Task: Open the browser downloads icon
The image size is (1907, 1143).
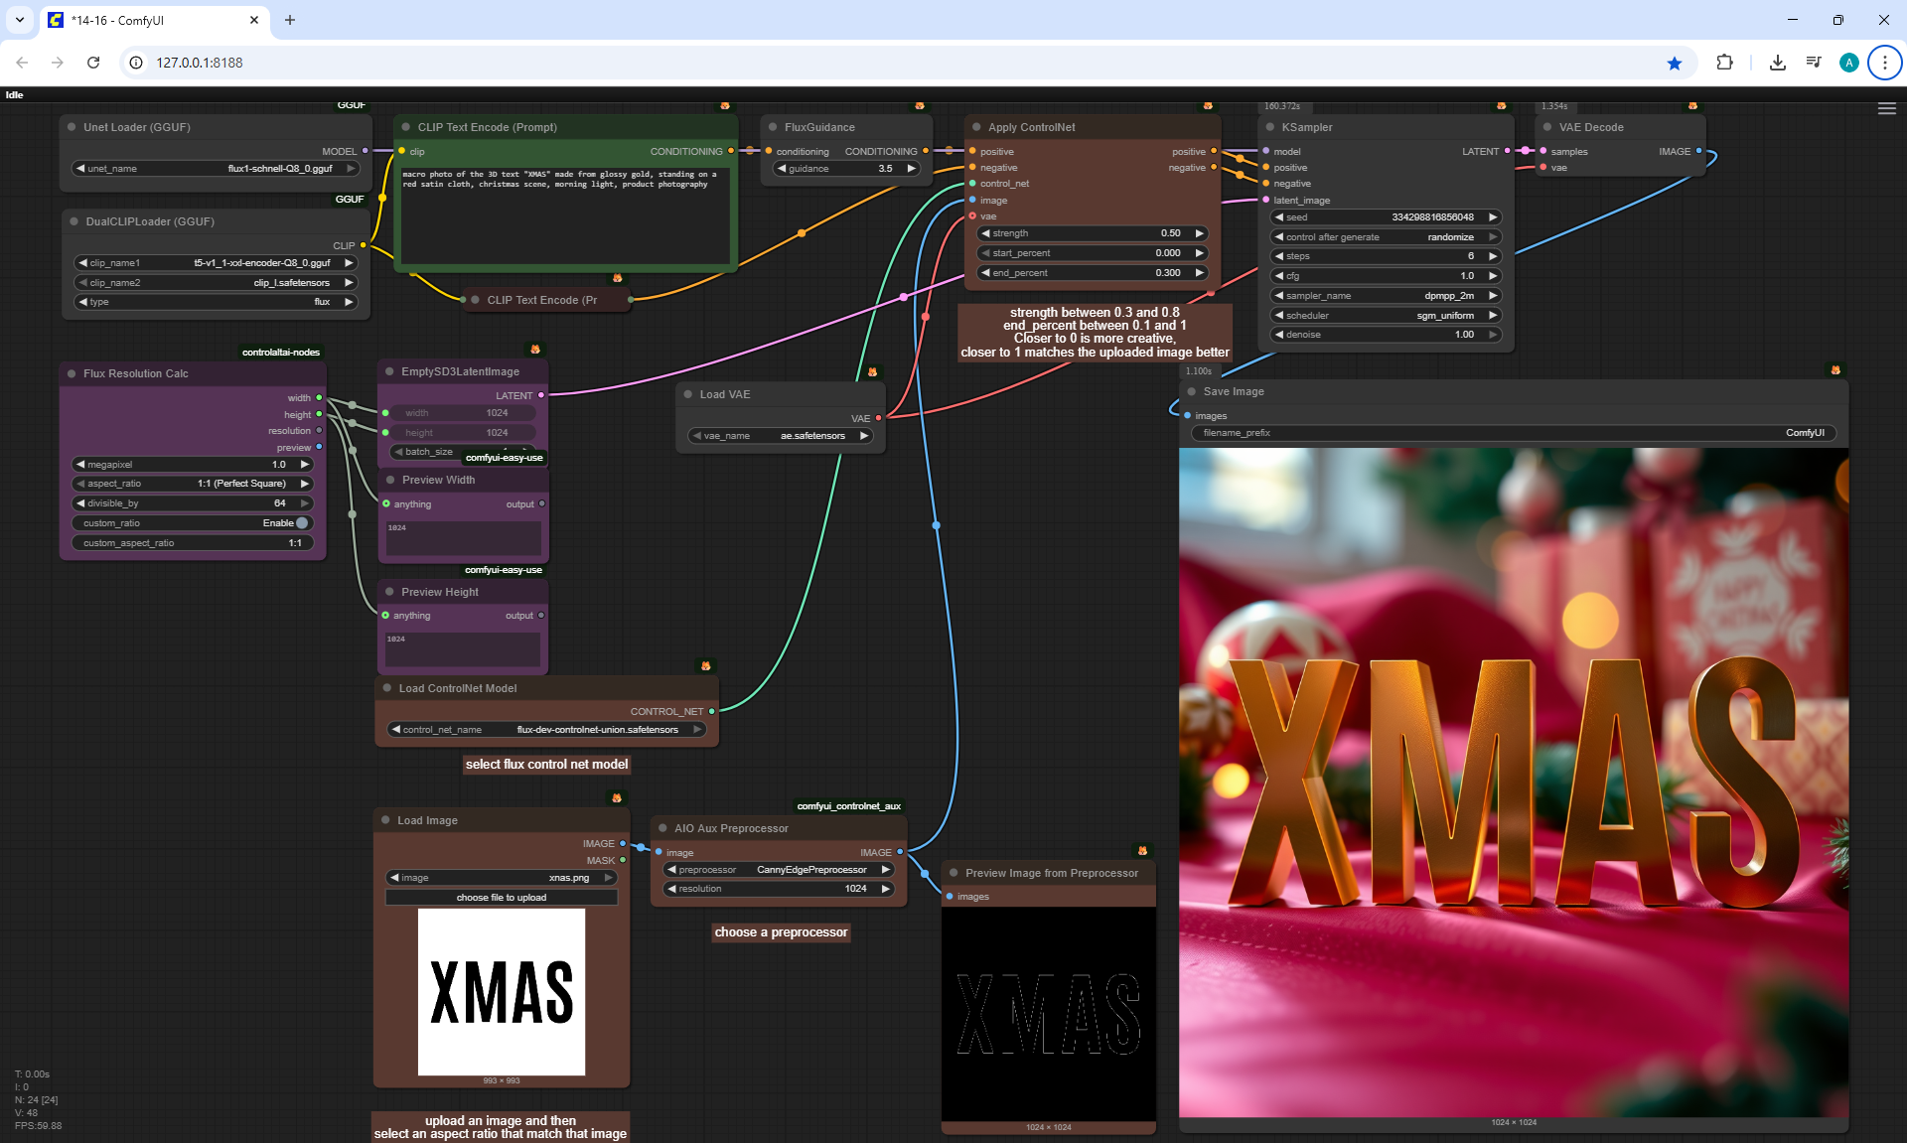Action: (x=1777, y=63)
